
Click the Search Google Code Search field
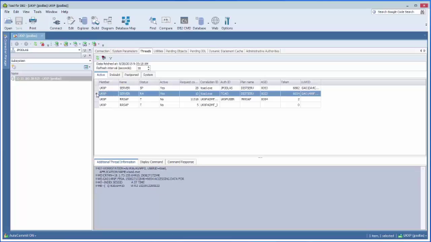pos(396,12)
